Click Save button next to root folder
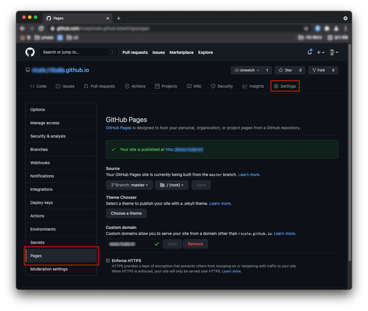The height and width of the screenshot is (311, 368). click(x=201, y=185)
